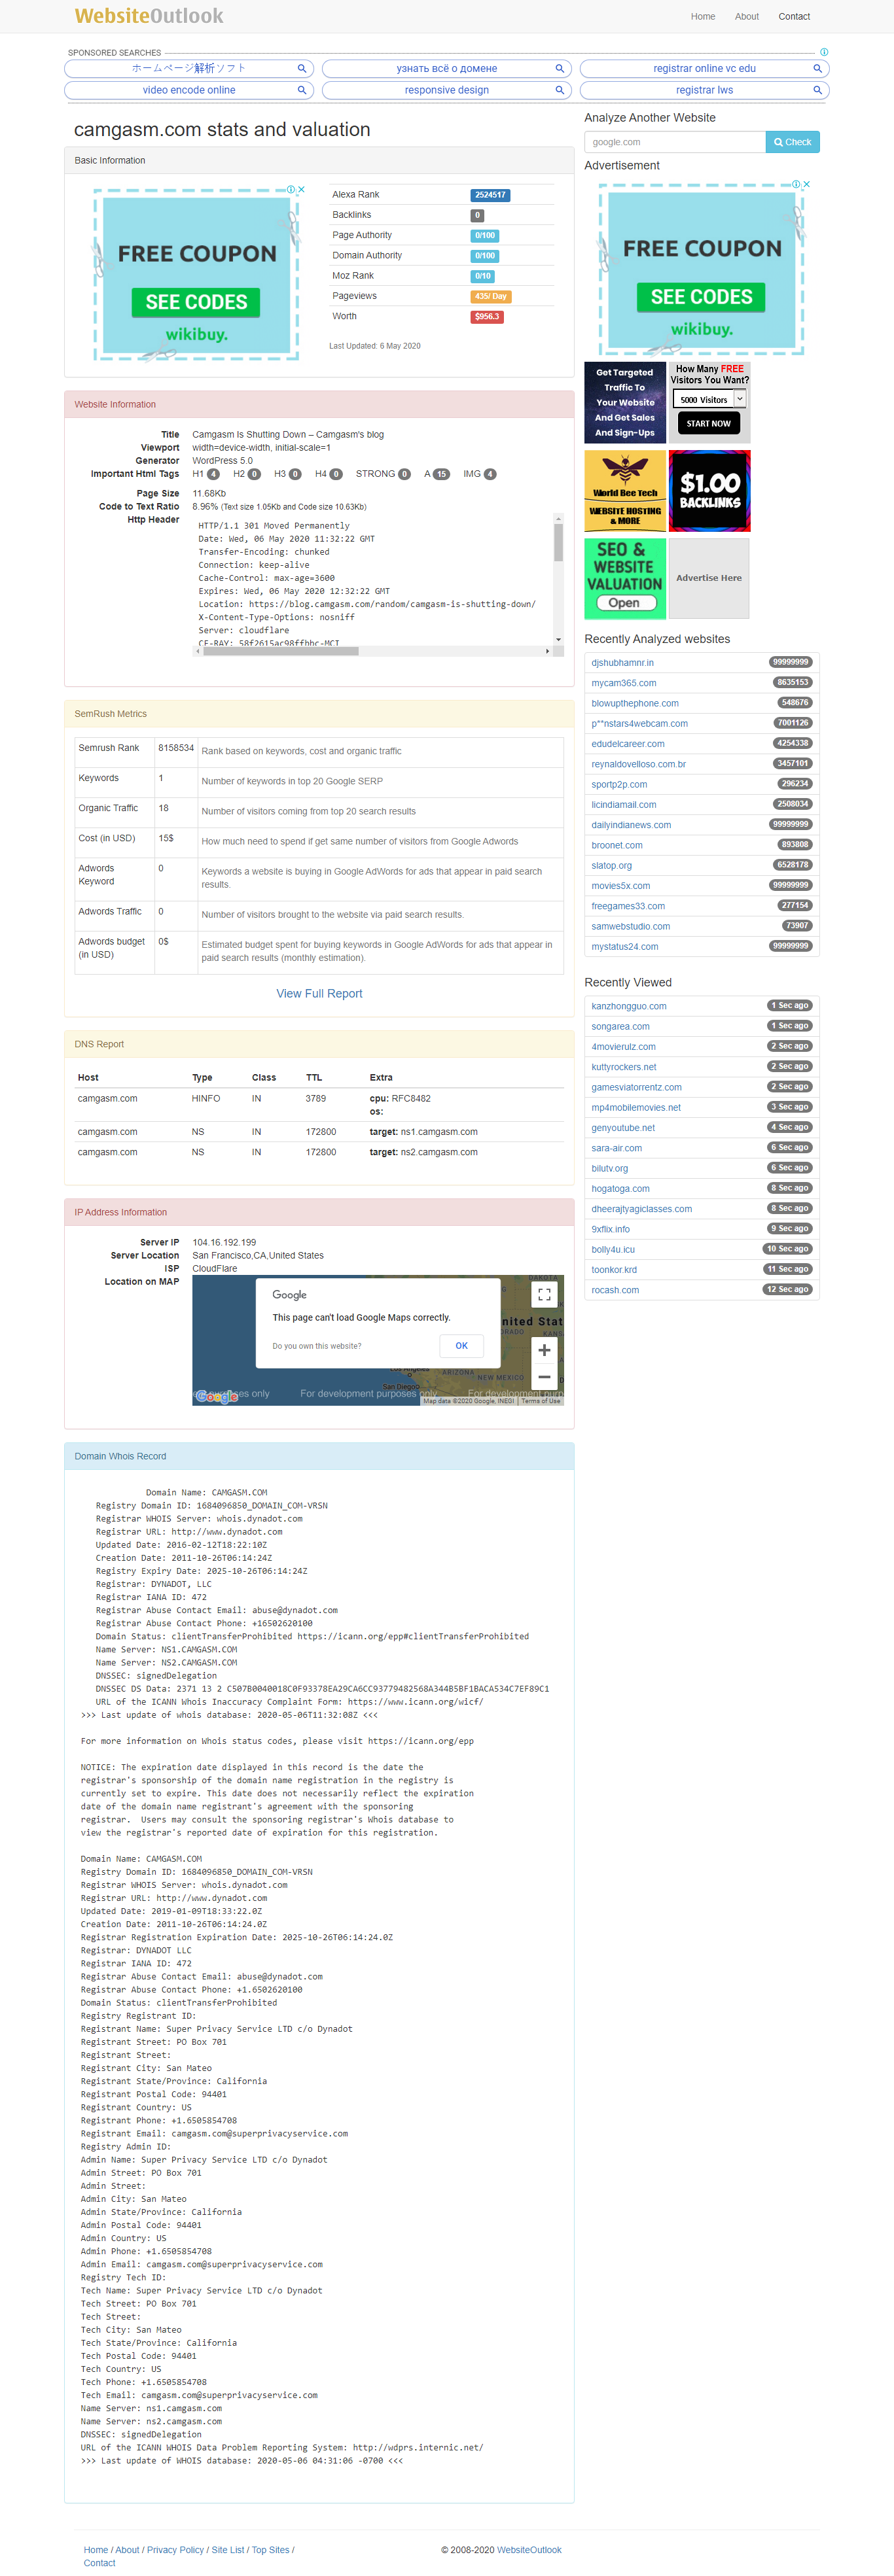Open kanzhongguo.com recently viewed link

click(x=629, y=1006)
